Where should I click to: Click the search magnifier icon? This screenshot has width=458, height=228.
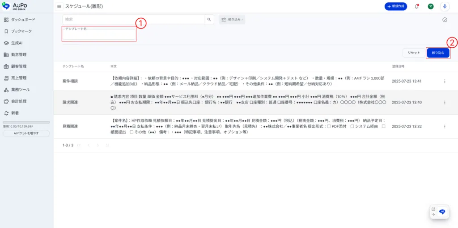click(x=209, y=20)
